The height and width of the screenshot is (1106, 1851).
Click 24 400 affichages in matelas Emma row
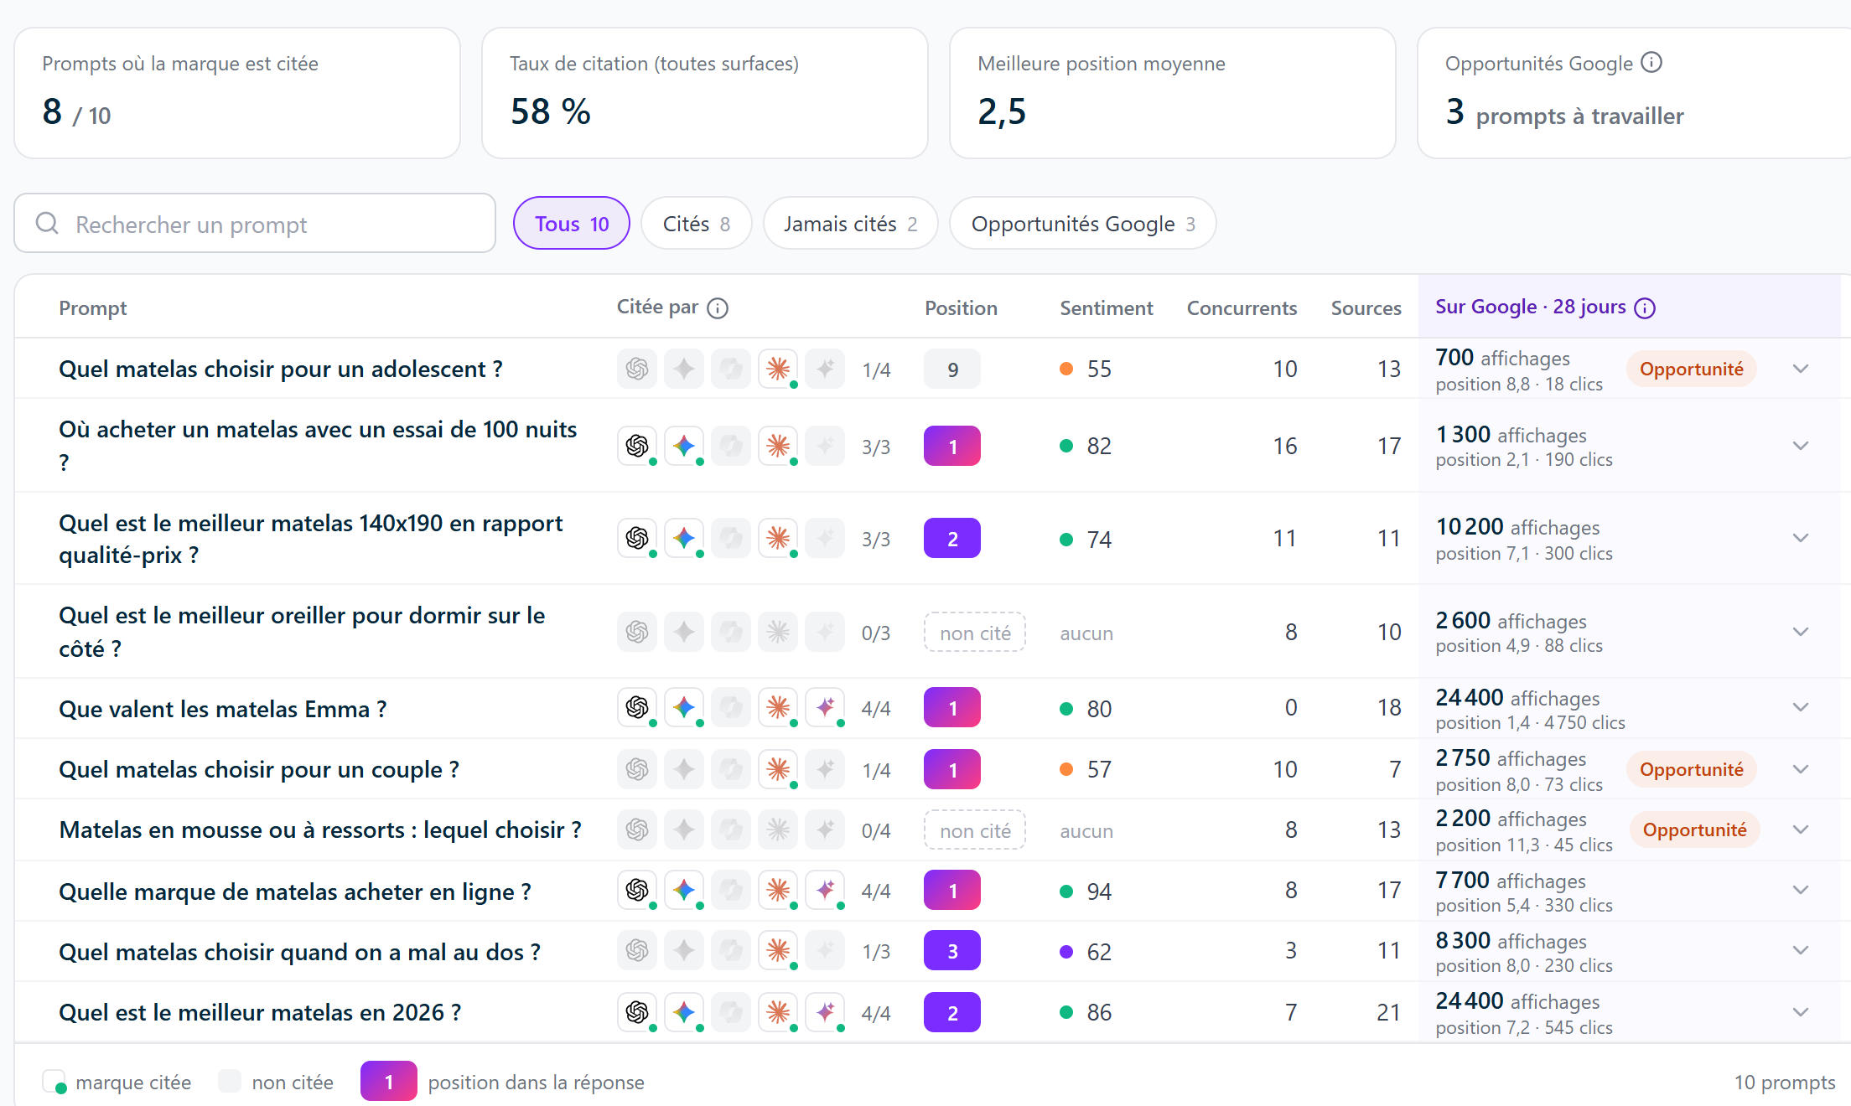tap(1517, 697)
